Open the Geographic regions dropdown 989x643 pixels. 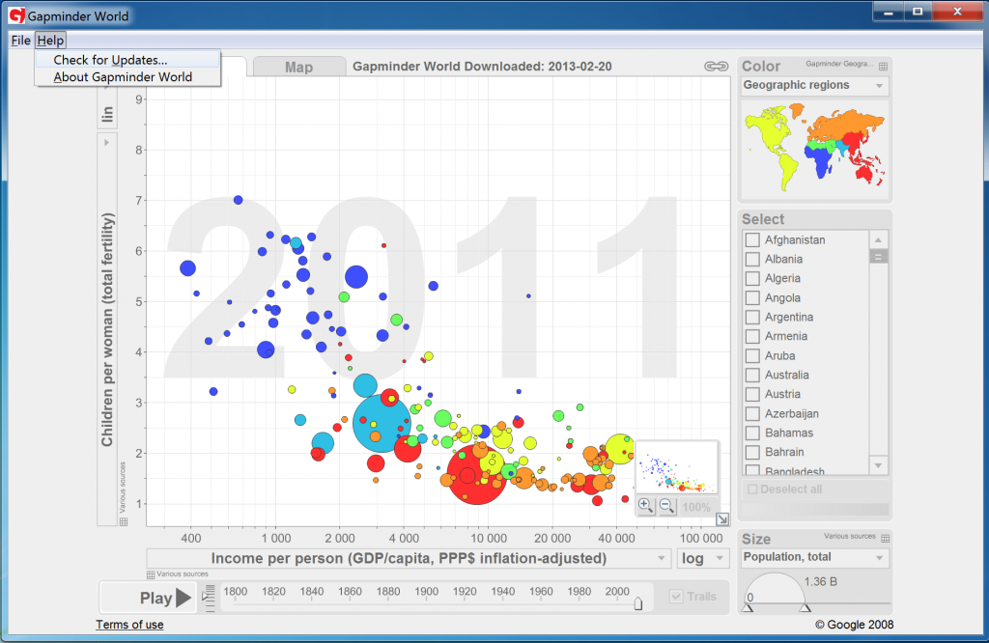(814, 86)
